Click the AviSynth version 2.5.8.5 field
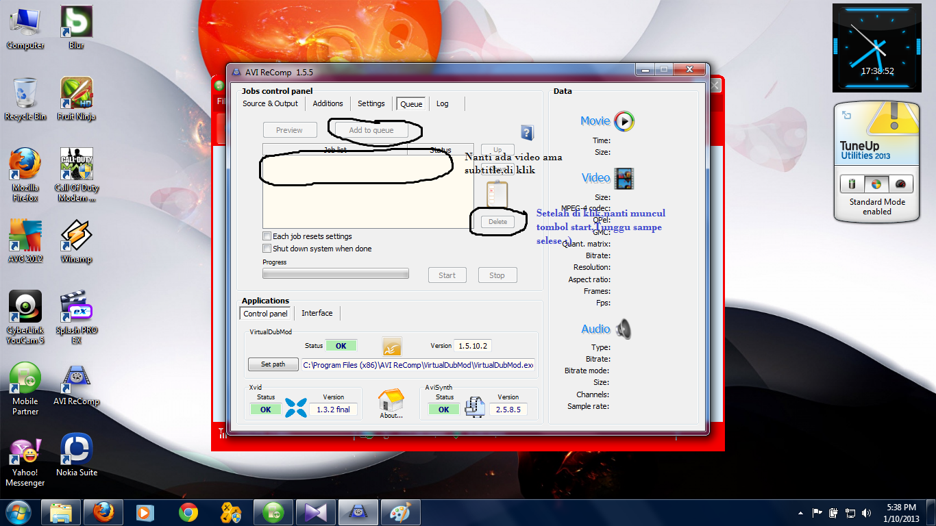936x526 pixels. click(508, 410)
